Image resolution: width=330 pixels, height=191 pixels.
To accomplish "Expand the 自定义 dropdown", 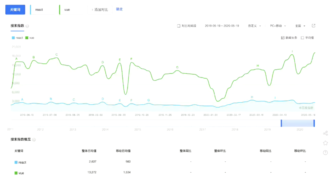I will click(x=254, y=26).
